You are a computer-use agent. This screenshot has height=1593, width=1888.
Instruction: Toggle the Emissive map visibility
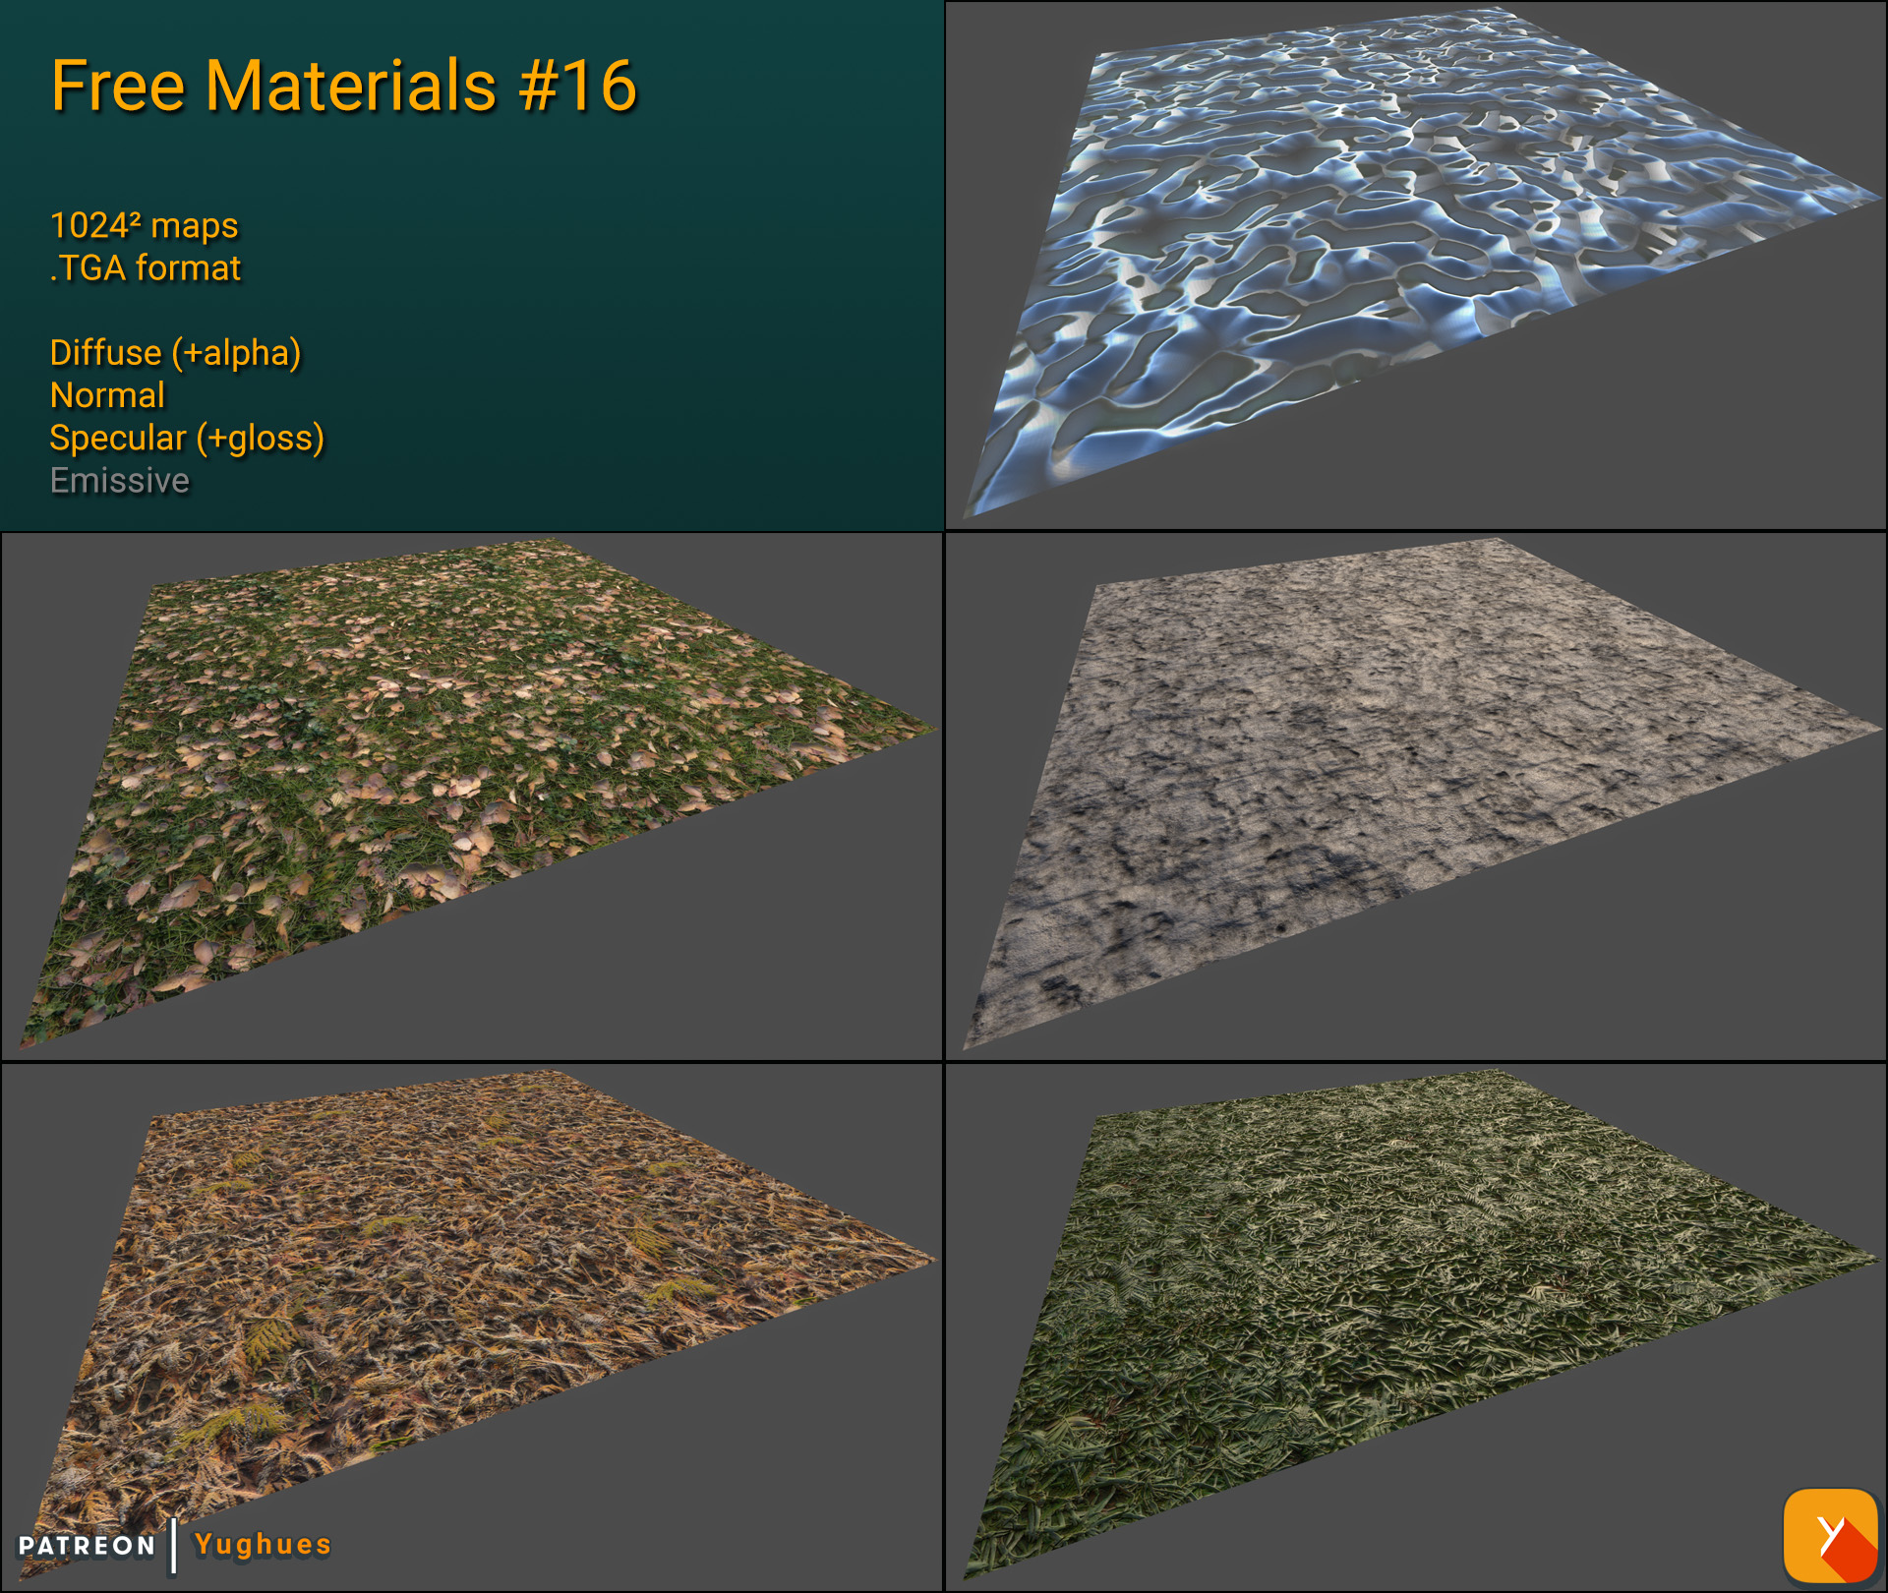pos(119,481)
